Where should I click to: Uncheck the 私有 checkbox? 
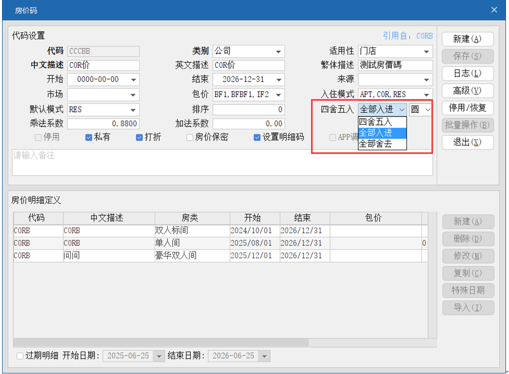(88, 138)
